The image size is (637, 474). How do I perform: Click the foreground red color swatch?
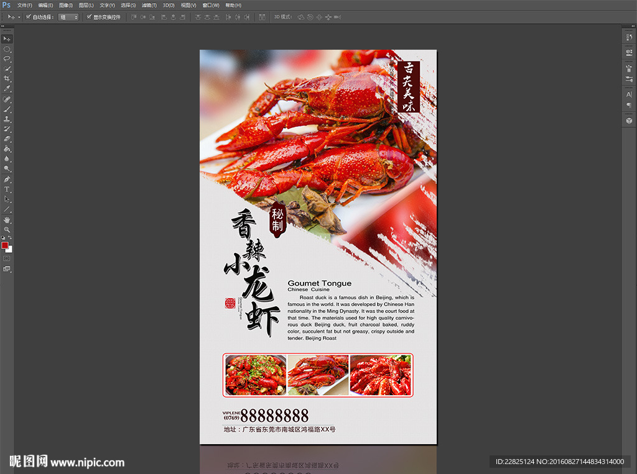[5, 245]
